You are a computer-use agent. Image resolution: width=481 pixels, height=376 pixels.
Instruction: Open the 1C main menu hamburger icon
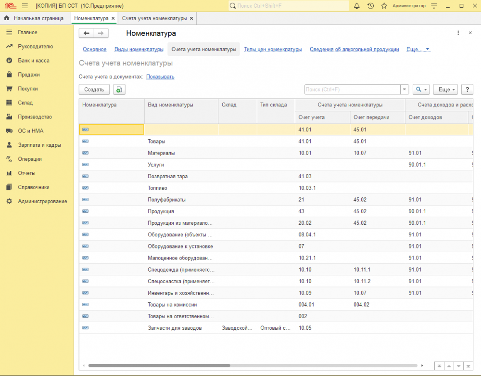pos(25,6)
